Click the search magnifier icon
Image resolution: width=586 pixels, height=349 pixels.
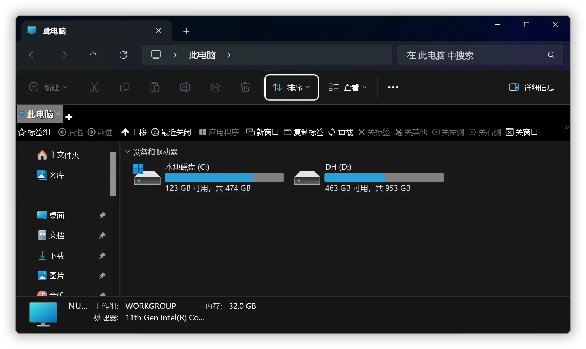pos(551,55)
